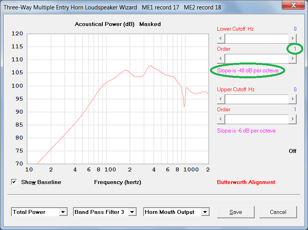Click the Order slider track under Lower Cutoff
308x230 pixels.
tap(257, 59)
